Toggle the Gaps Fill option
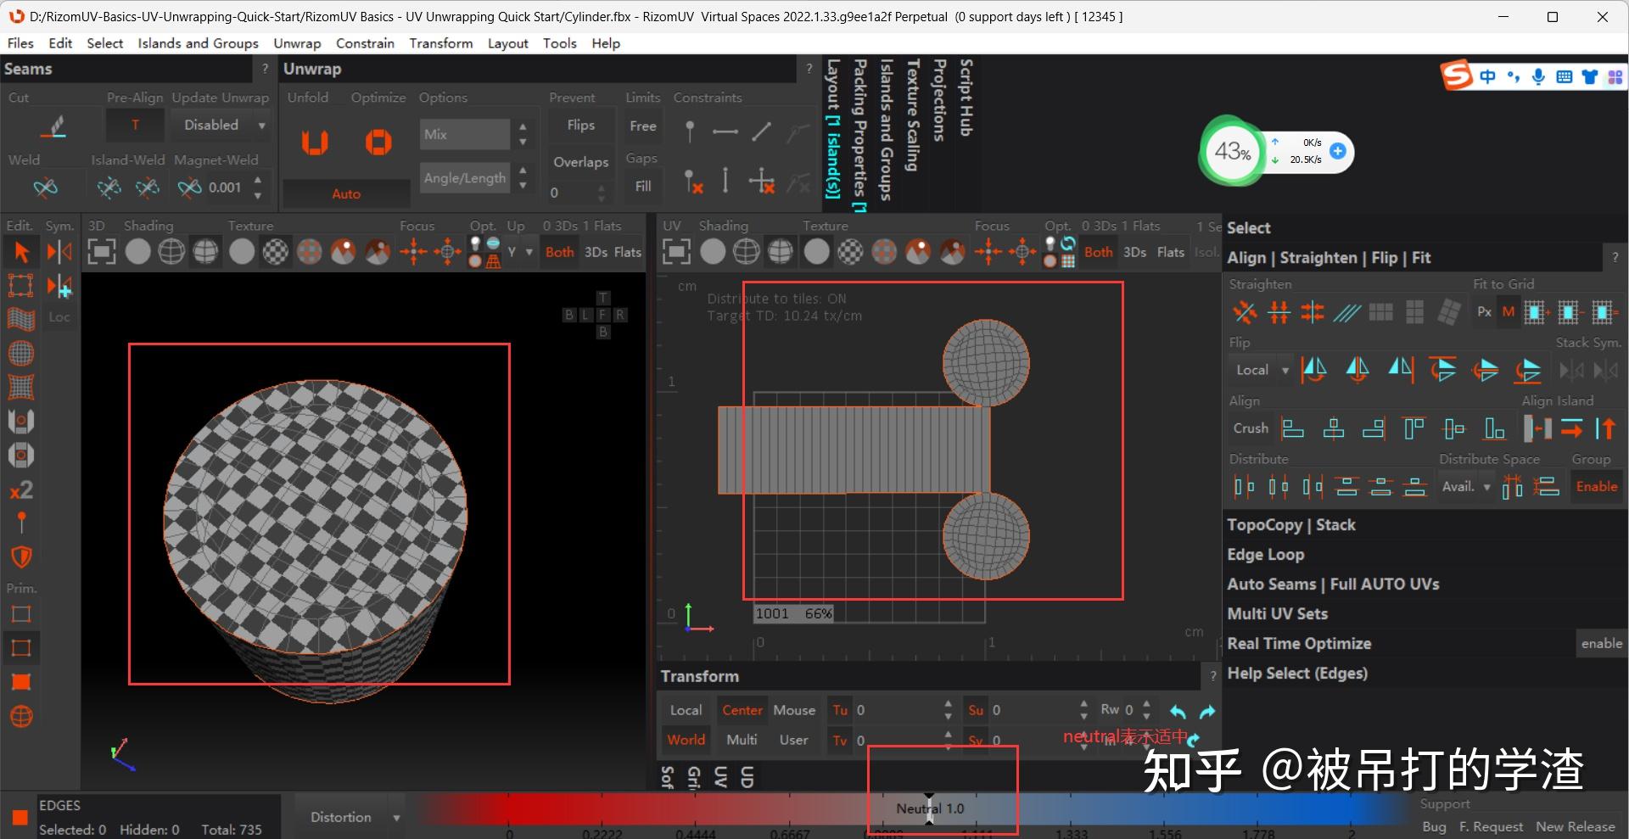 (x=642, y=187)
